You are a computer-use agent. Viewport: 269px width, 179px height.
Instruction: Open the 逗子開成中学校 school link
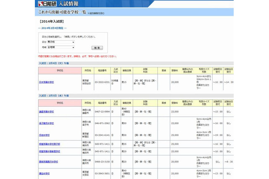pyautogui.click(x=46, y=123)
